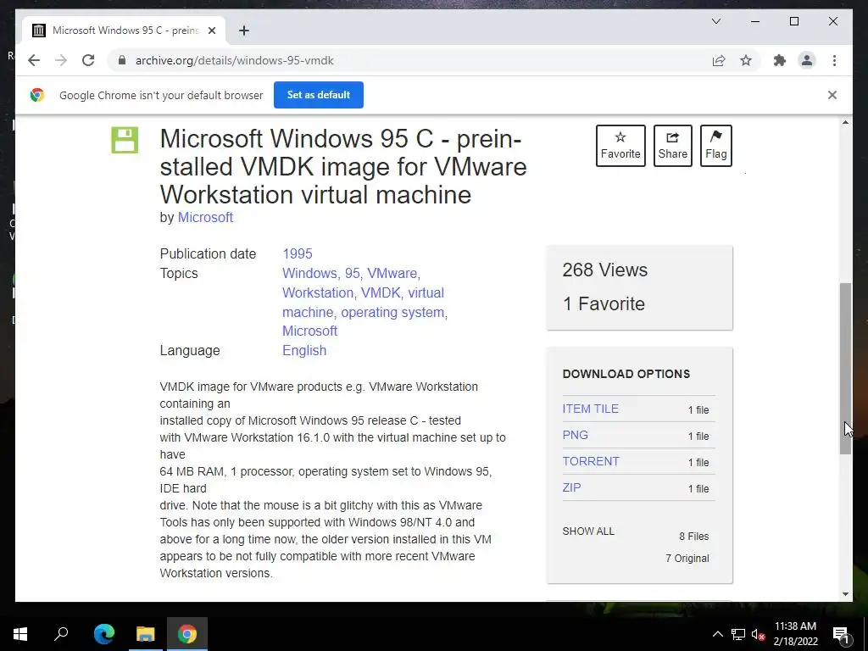This screenshot has height=651, width=868.
Task: Reload the archive.org page
Action: [x=88, y=60]
